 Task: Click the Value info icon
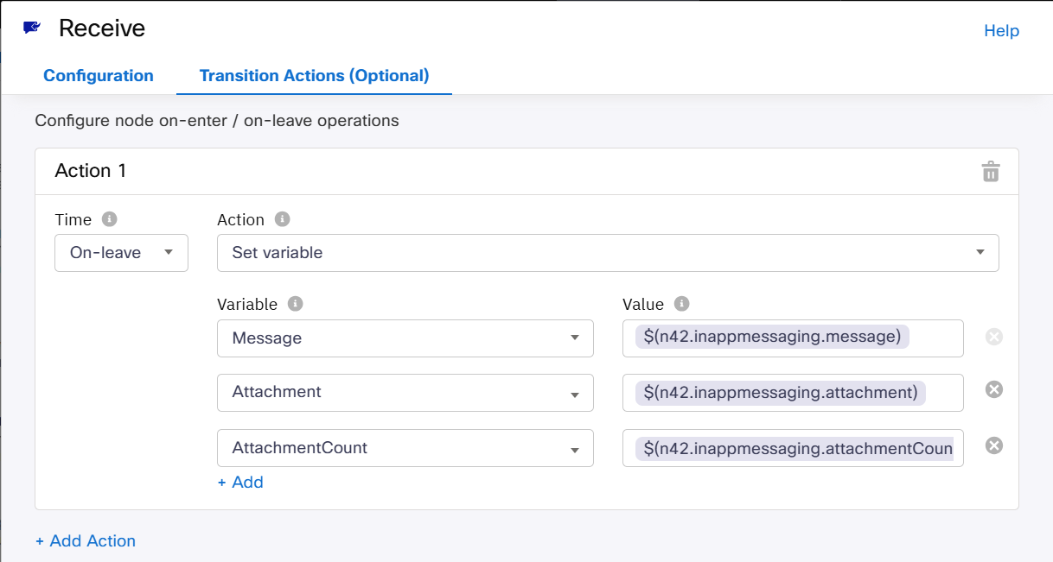coord(681,304)
